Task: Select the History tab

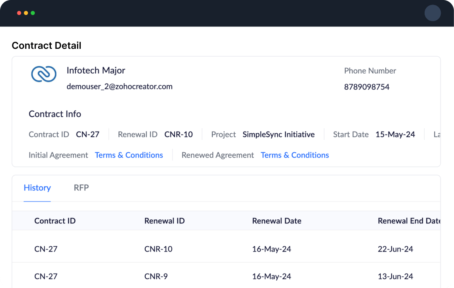Action: [x=37, y=188]
